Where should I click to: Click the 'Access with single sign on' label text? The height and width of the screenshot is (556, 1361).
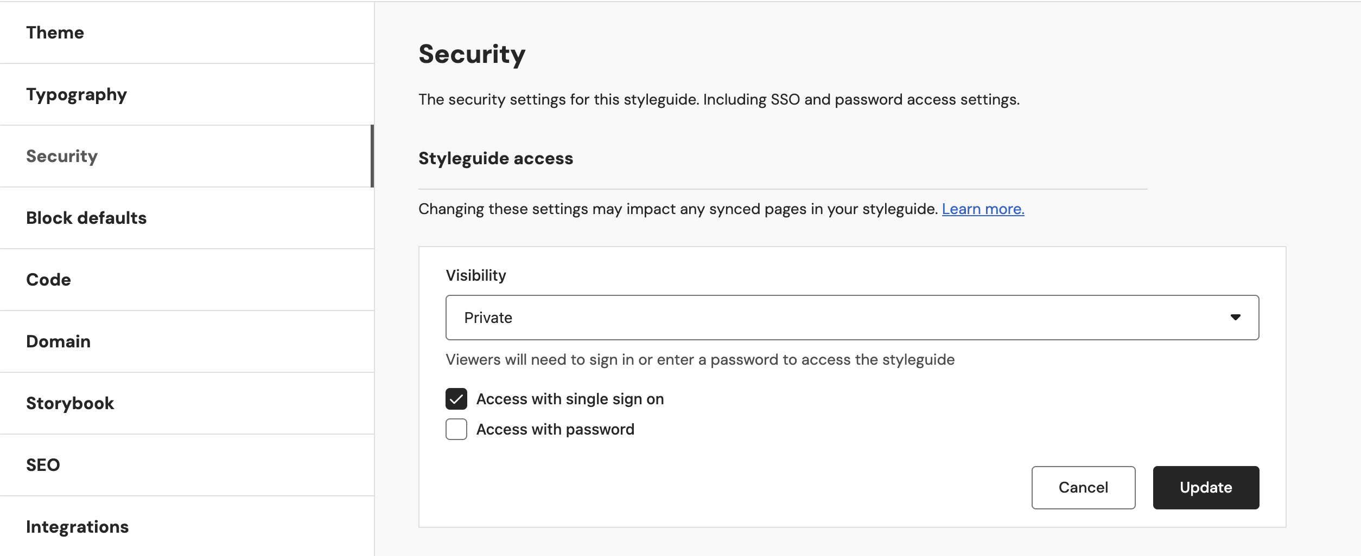click(570, 399)
